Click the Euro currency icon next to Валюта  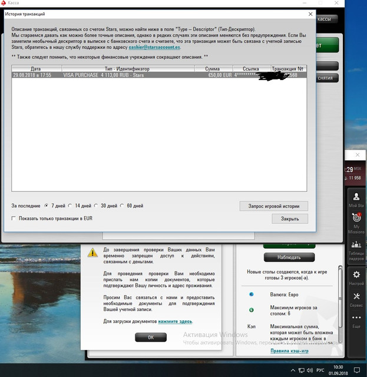click(x=251, y=295)
